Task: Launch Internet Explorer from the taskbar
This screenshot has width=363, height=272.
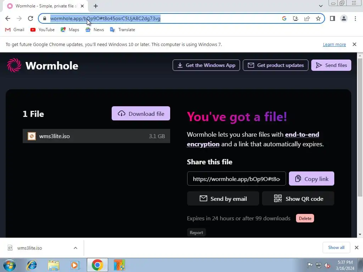Action: point(32,265)
